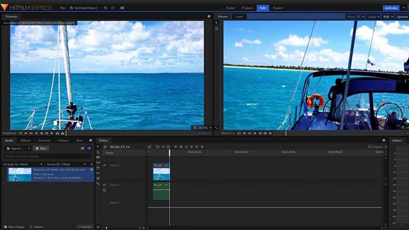Click the Trimmer scrub bar

tap(130, 133)
